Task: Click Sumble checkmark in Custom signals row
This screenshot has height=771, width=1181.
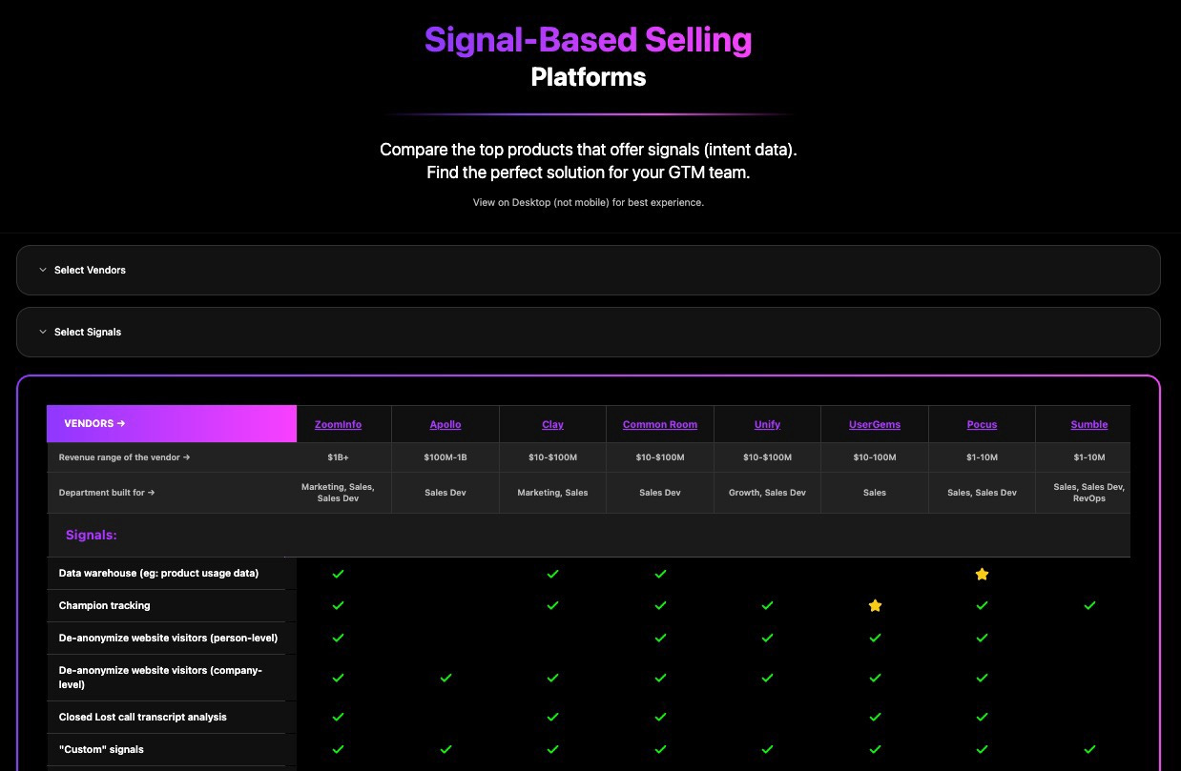Action: point(1089,749)
